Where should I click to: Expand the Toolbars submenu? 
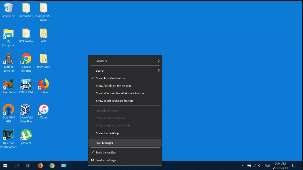[125, 61]
